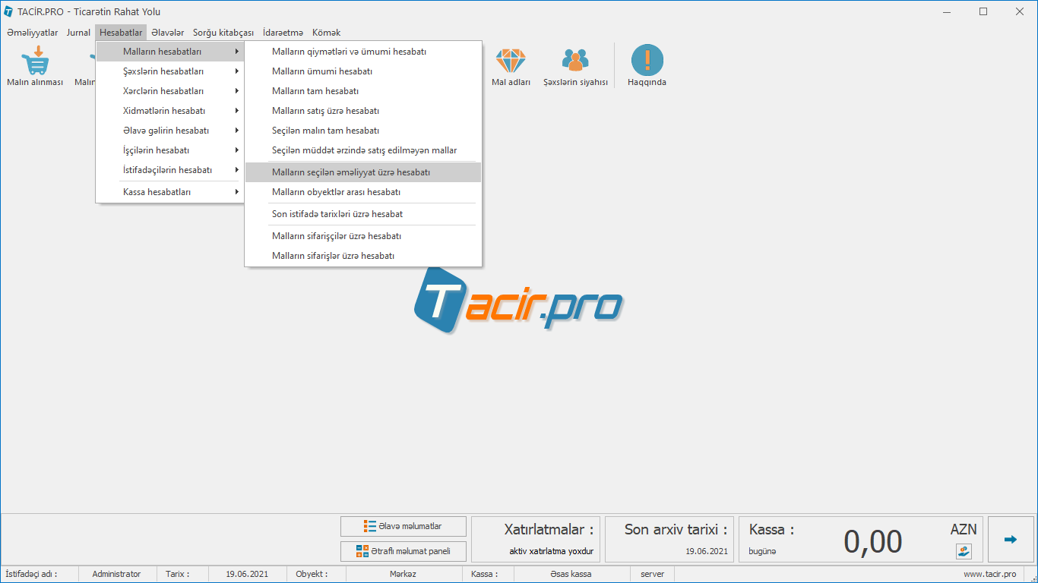The height and width of the screenshot is (583, 1038).
Task: Click the Xatırlatmalar reminders panel
Action: 536,540
